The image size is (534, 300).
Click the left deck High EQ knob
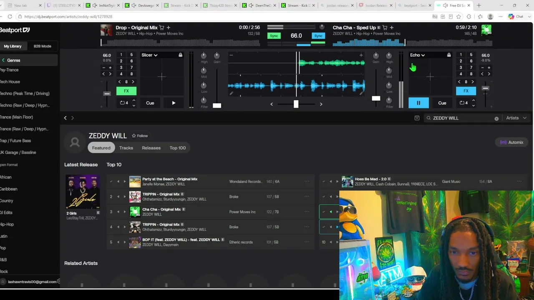pyautogui.click(x=204, y=55)
